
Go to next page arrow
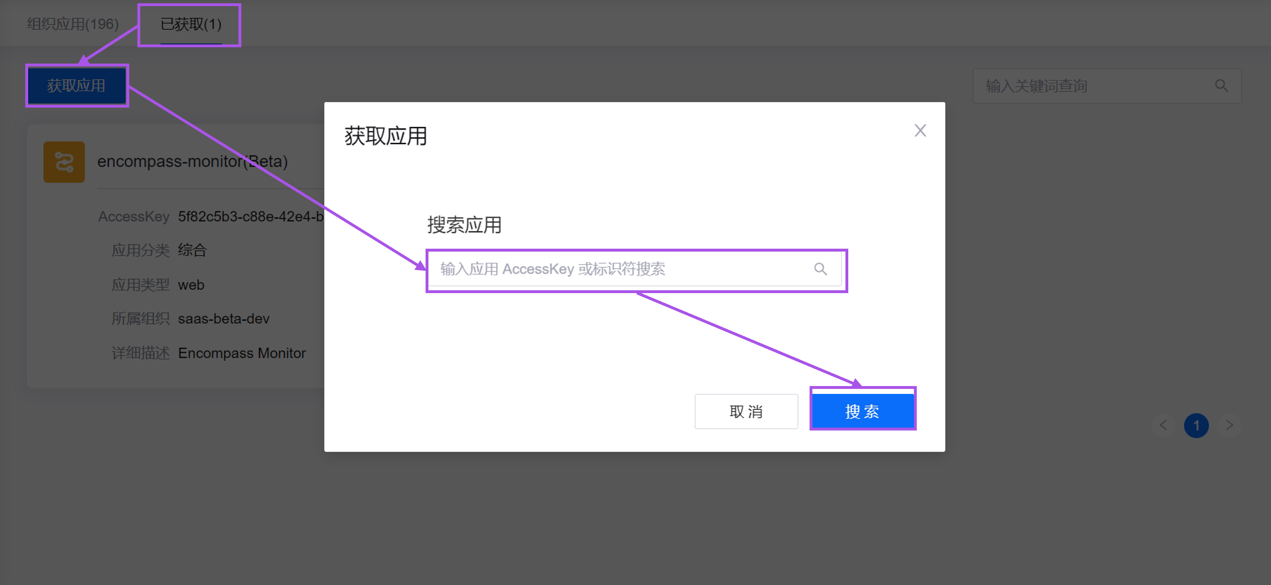1229,425
